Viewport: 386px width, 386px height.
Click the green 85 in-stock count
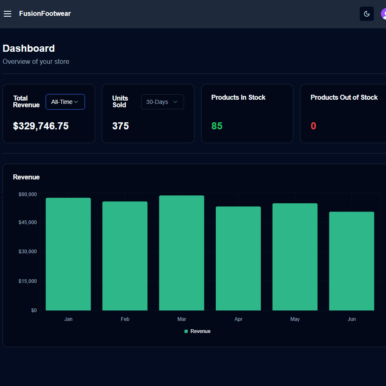coord(217,126)
